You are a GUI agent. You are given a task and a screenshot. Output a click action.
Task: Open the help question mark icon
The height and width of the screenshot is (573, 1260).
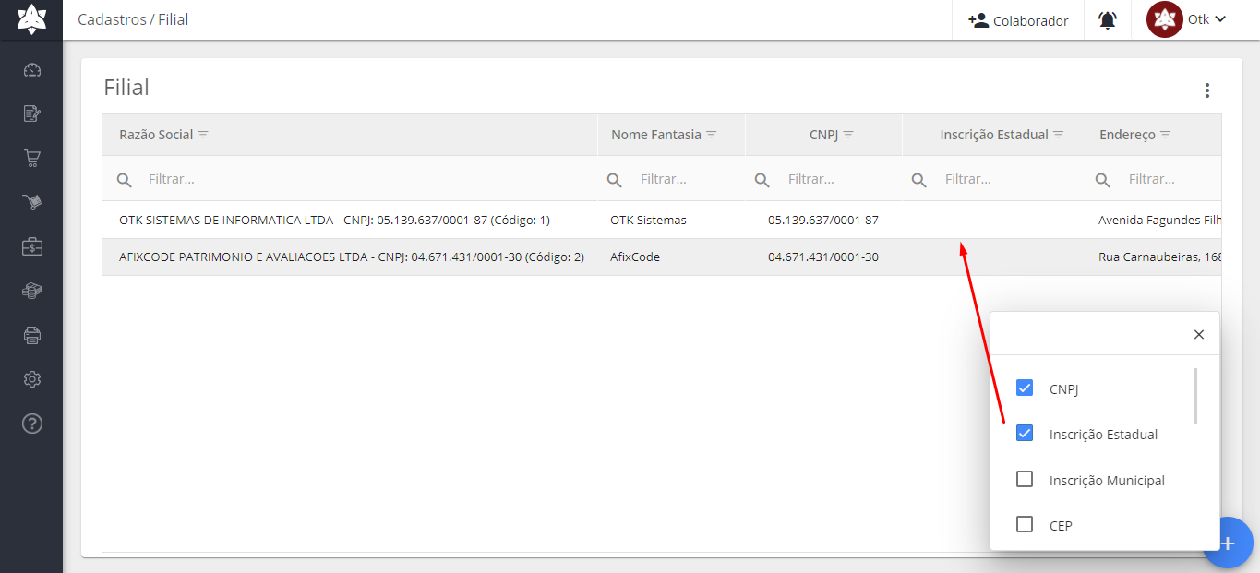pyautogui.click(x=32, y=424)
